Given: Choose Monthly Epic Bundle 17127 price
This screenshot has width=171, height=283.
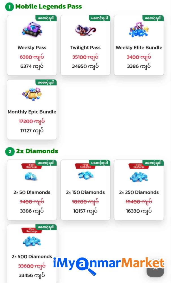Looking at the screenshot, I should coord(32,131).
